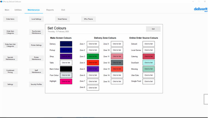
Task: Set the Back Colour swatch
Action: click(66, 69)
